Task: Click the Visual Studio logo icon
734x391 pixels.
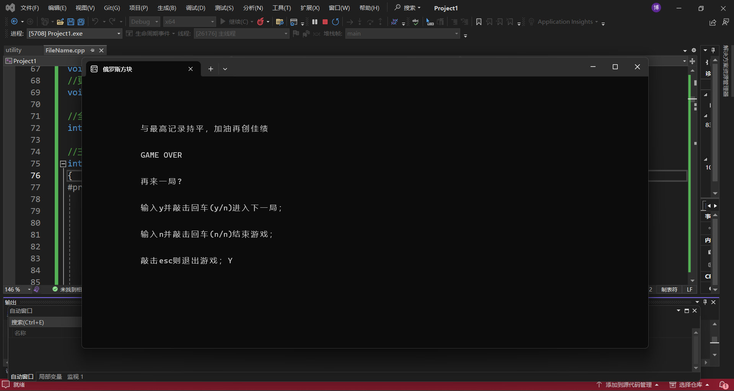Action: pos(10,8)
